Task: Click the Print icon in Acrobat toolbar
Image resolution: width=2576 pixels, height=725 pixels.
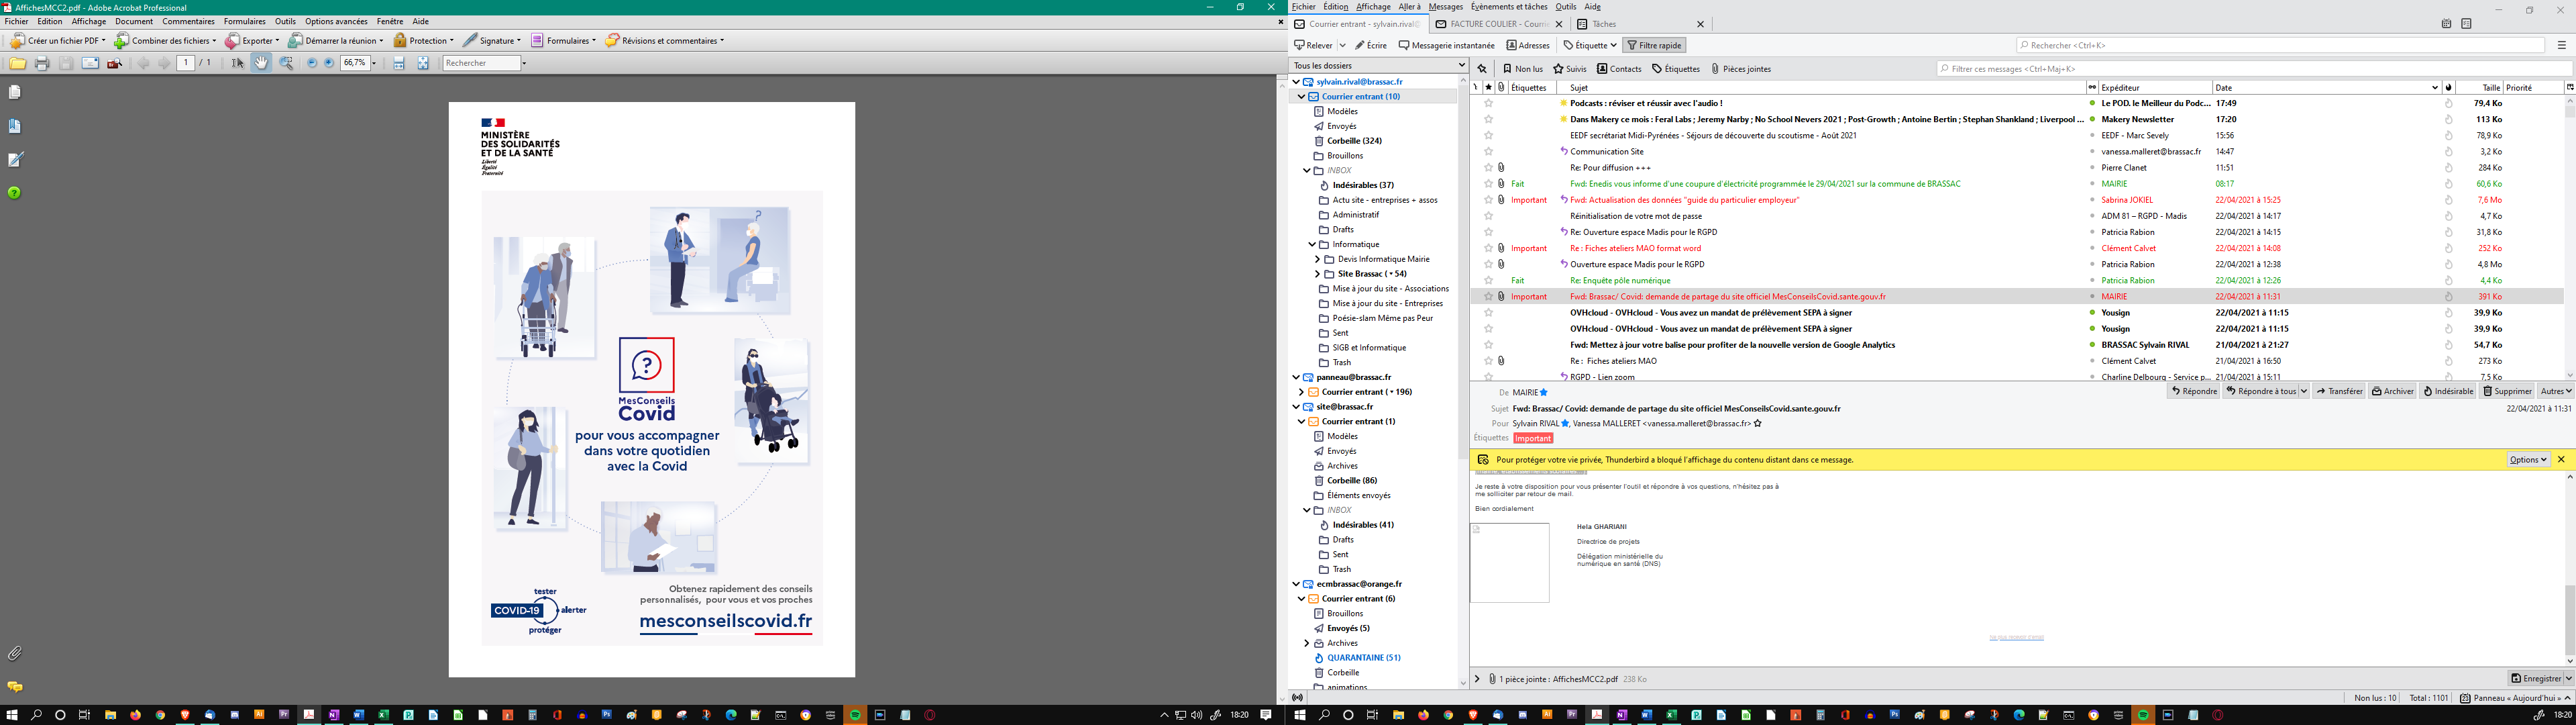Action: pos(42,63)
